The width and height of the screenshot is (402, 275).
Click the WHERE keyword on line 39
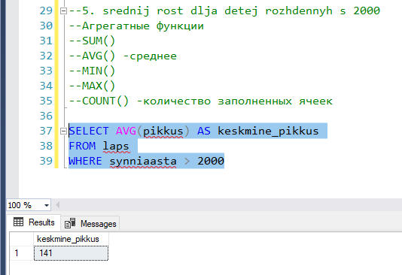pos(85,161)
